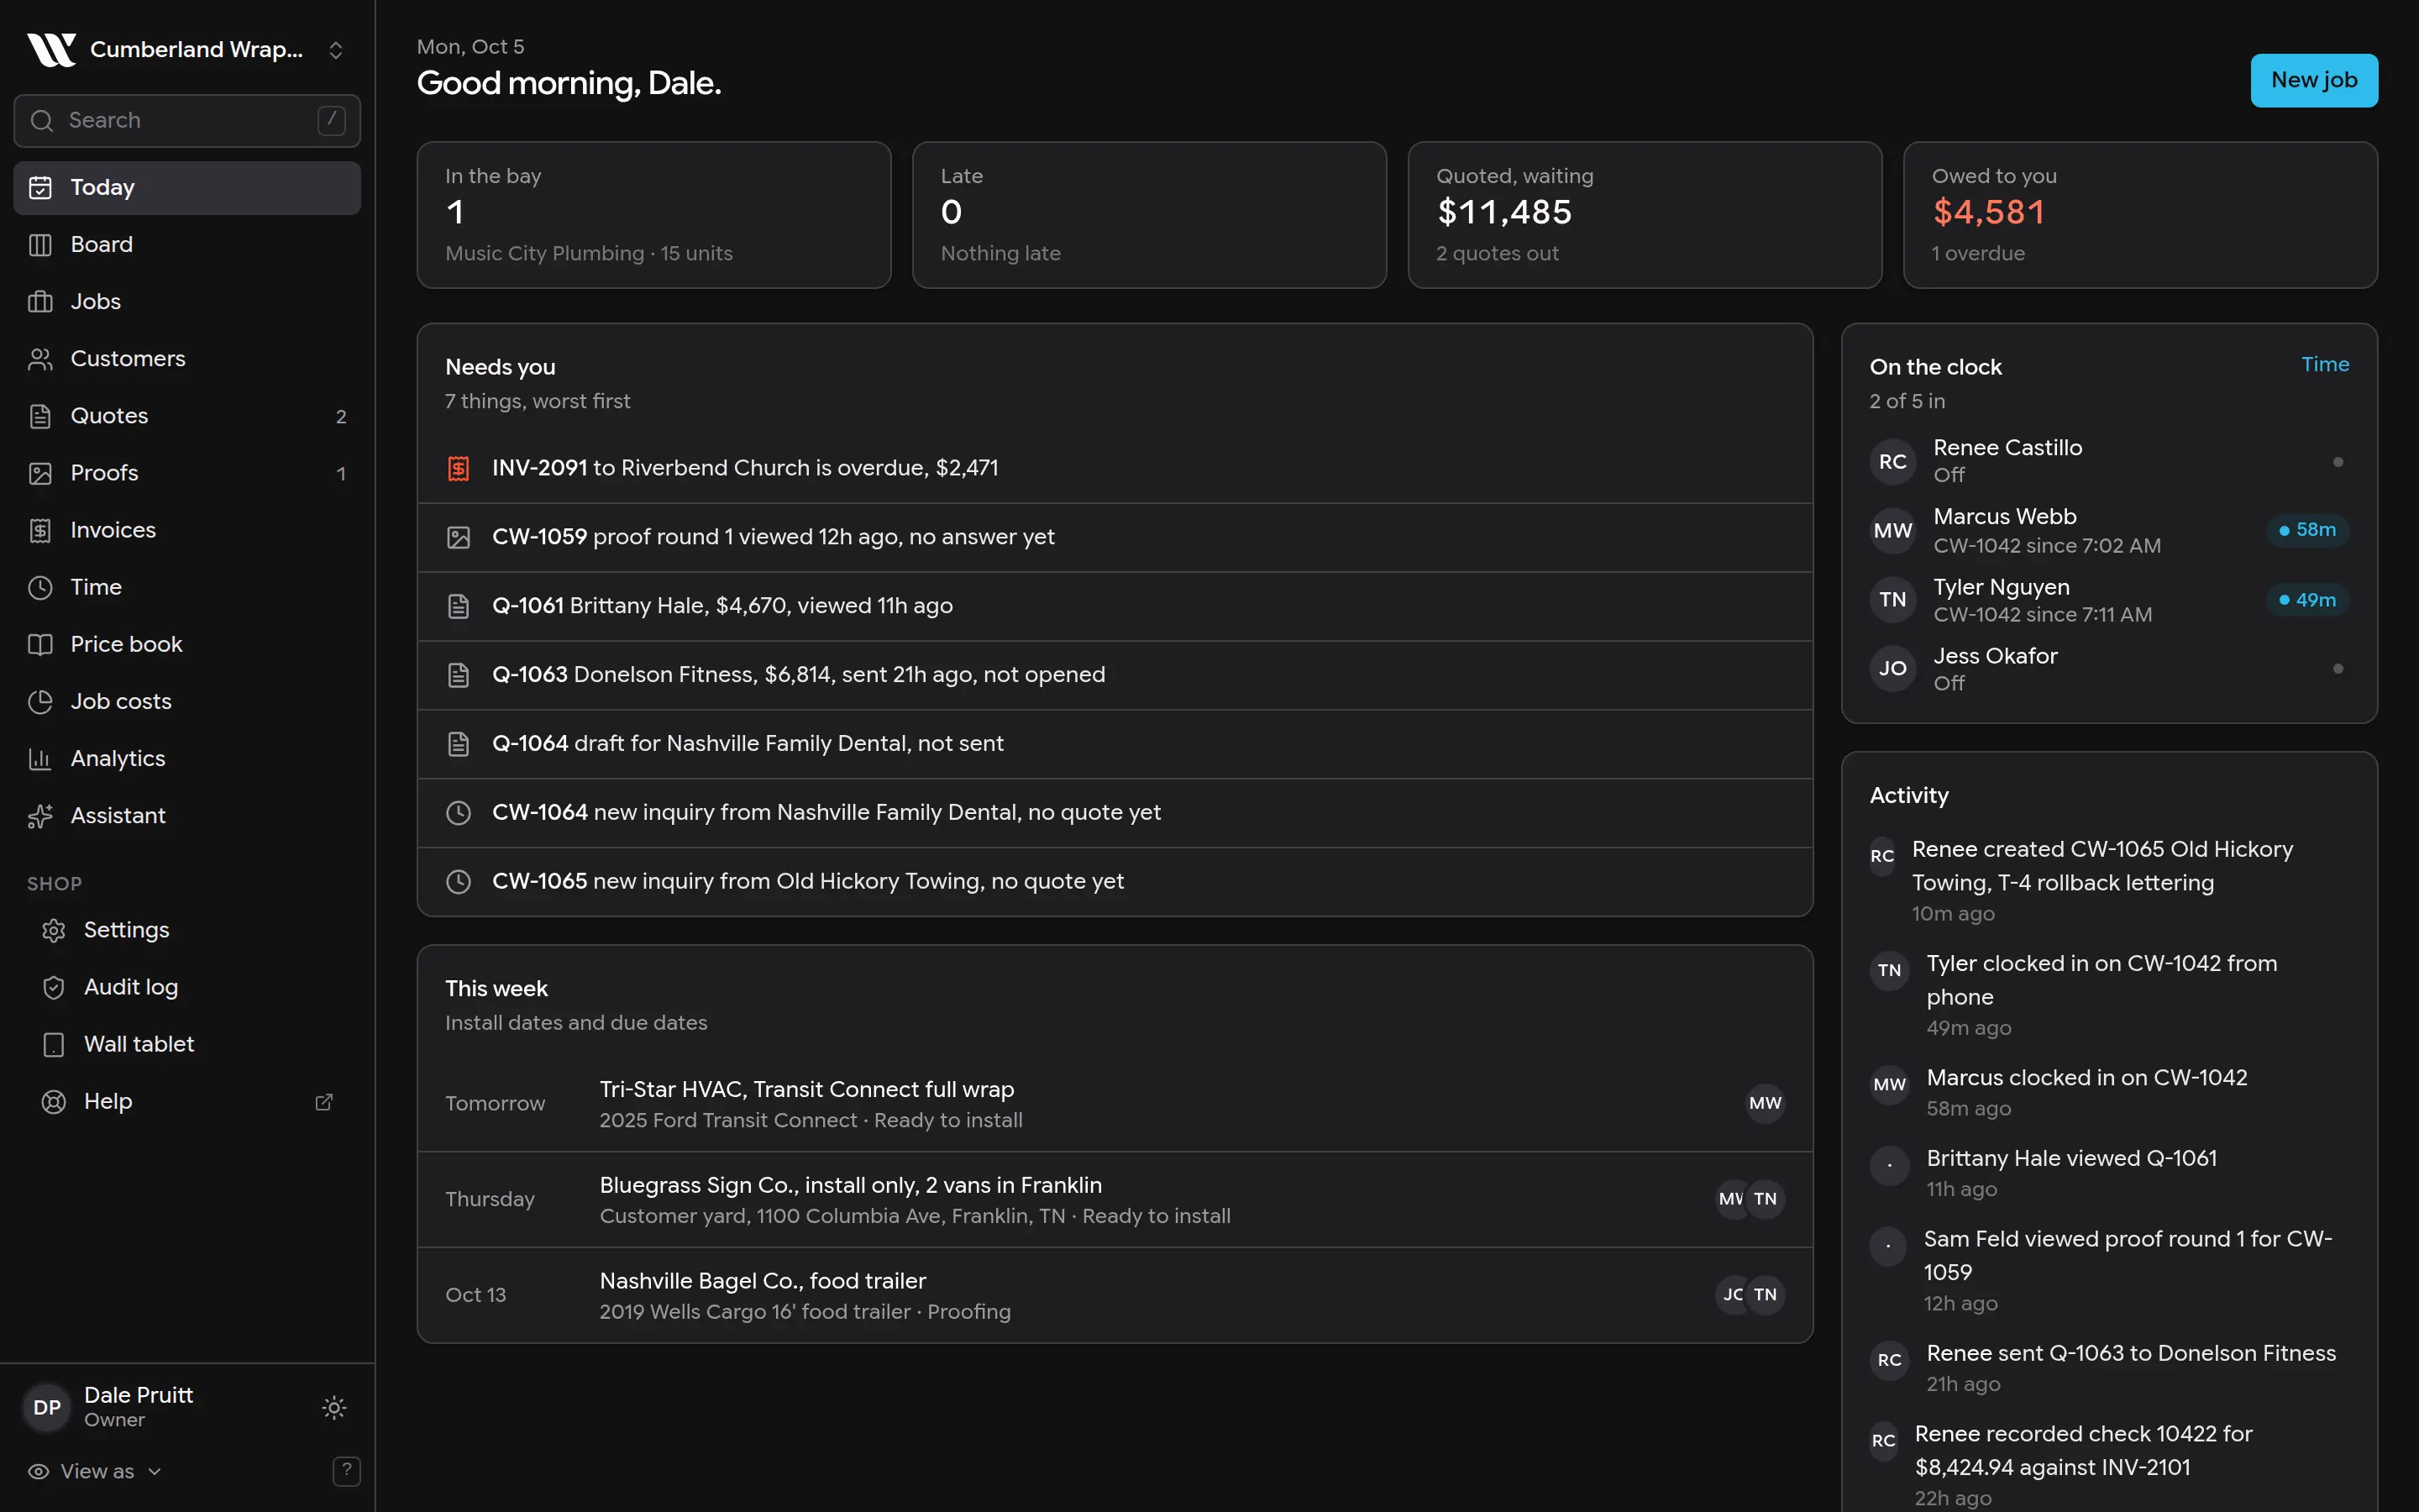Screen dimensions: 2419x1512
Task: Open Nashville Bagel Co. food trailer job
Action: 1115,1295
